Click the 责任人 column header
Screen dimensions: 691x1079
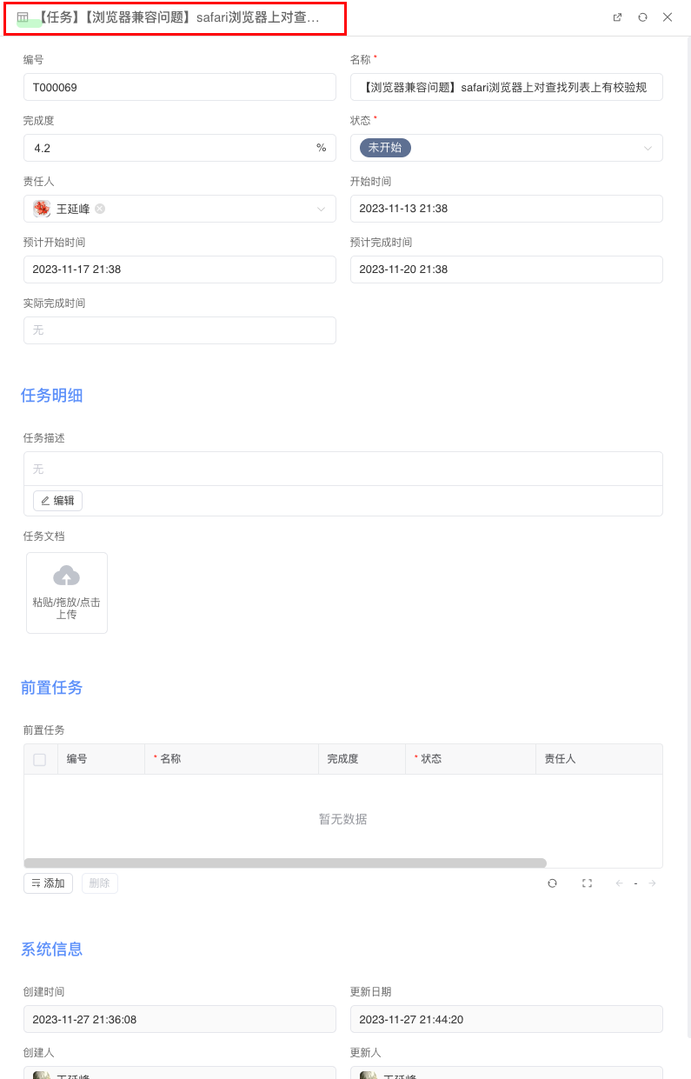point(600,759)
